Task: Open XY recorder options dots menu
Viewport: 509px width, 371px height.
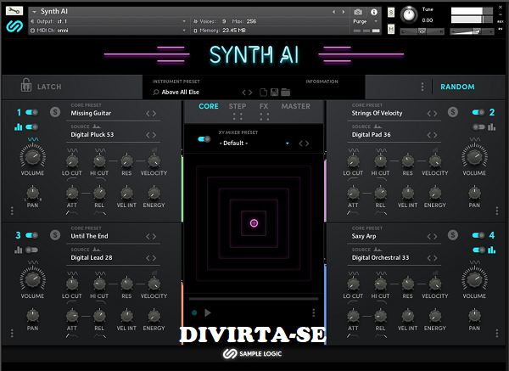Action: point(313,312)
